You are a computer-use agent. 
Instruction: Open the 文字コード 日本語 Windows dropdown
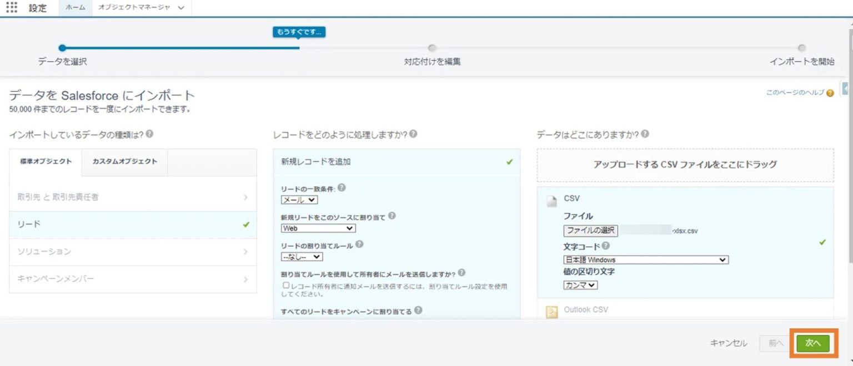tap(645, 260)
